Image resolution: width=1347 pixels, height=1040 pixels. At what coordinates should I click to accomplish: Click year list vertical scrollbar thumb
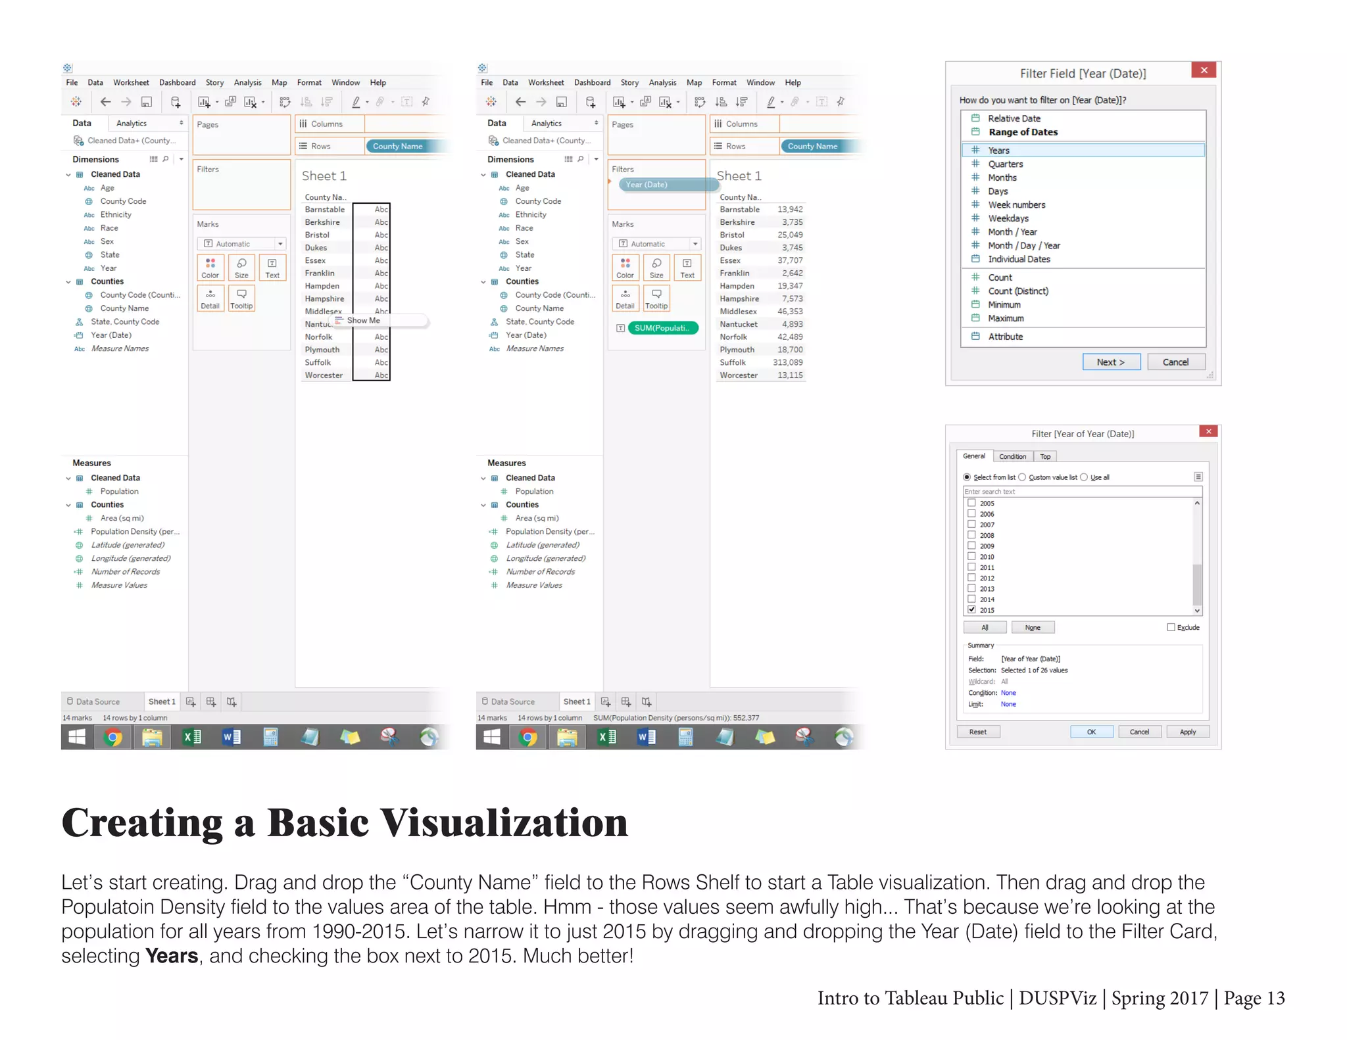[1197, 584]
